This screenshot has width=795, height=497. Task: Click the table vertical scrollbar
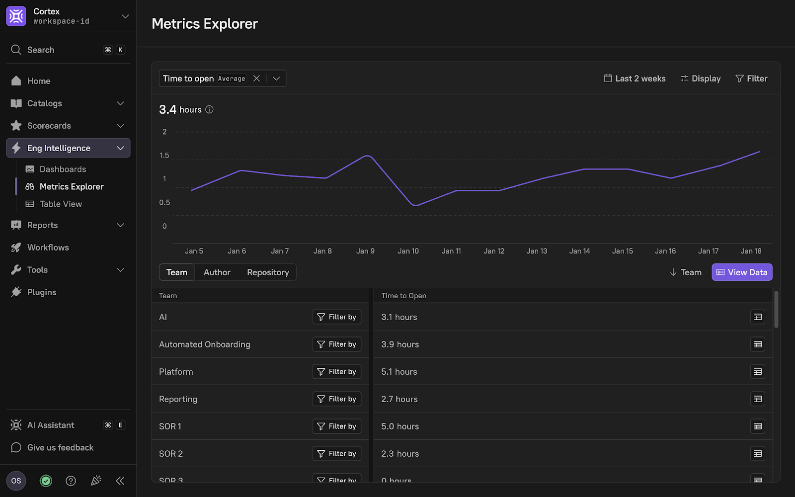776,310
